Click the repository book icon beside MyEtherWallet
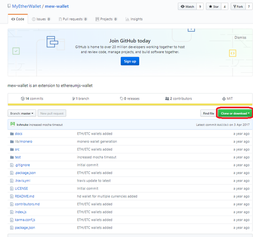This screenshot has width=253, height=237. (x=9, y=6)
